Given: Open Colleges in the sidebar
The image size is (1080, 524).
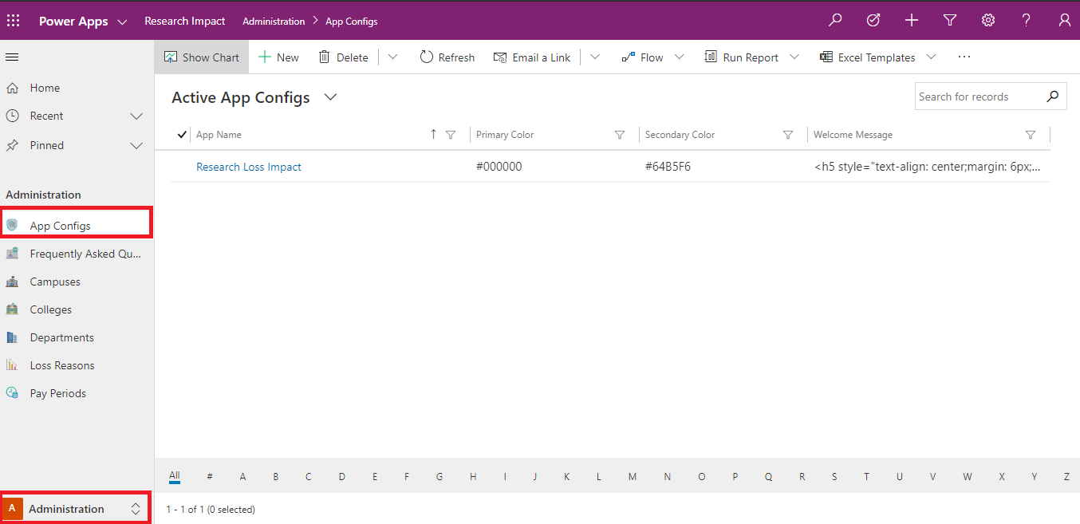Looking at the screenshot, I should 77,309.
